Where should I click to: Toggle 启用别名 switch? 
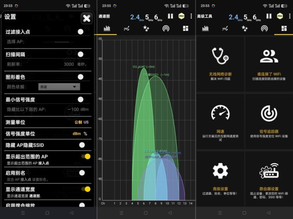point(82,173)
